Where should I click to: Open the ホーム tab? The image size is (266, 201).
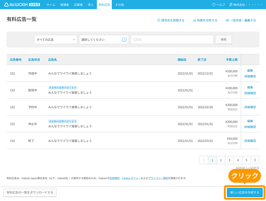tap(51, 5)
